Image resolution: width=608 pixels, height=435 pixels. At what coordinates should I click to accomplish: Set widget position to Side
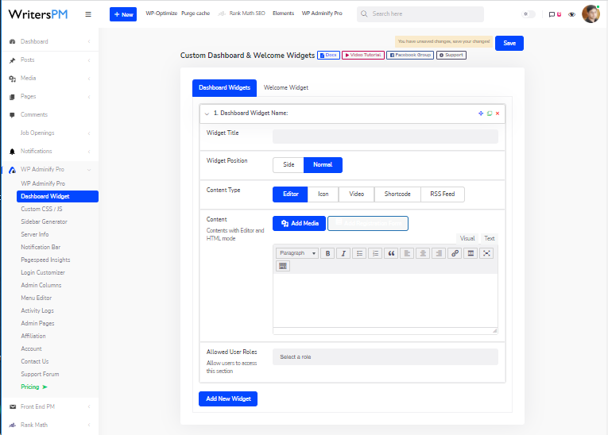click(x=289, y=164)
